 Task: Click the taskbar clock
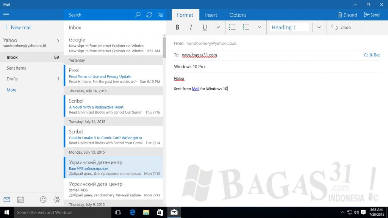coord(376,212)
